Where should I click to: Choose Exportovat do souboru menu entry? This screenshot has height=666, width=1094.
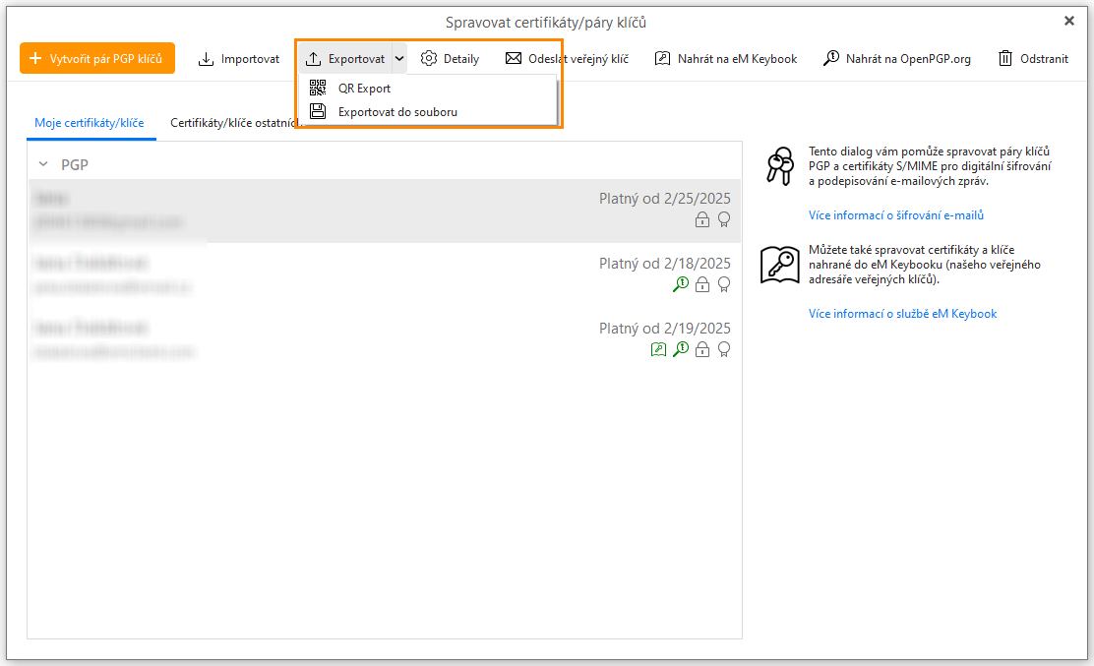(x=397, y=112)
